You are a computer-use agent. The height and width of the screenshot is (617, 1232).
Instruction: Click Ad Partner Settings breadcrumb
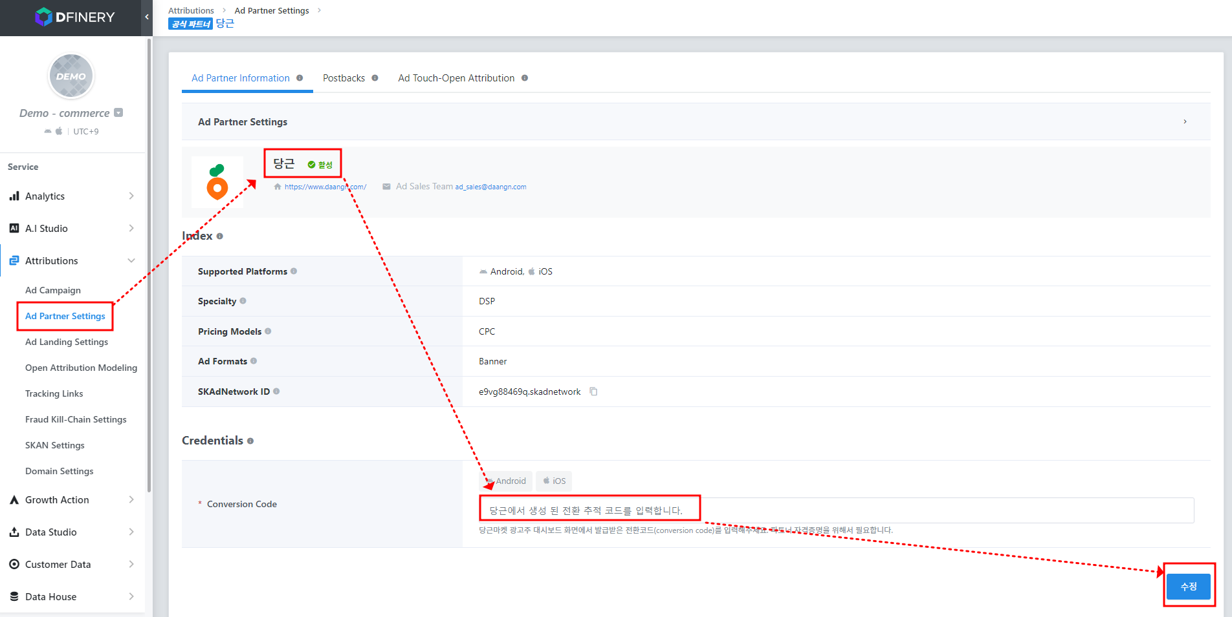pos(272,10)
